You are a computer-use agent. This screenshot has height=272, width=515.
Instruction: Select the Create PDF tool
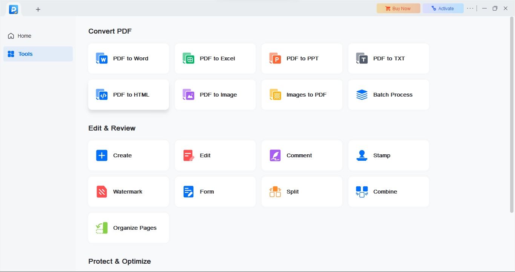tap(128, 155)
